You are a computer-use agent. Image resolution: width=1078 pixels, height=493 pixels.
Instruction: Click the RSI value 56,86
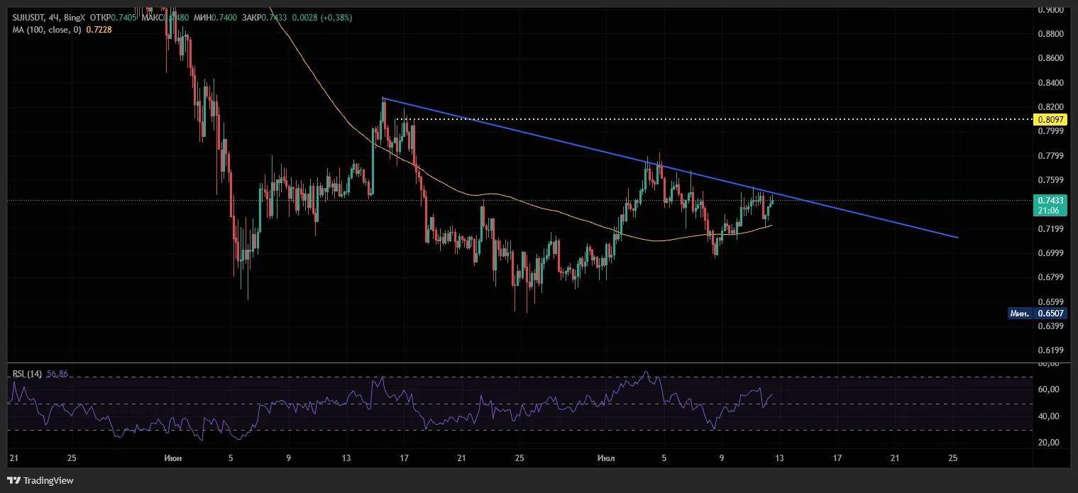(x=57, y=374)
